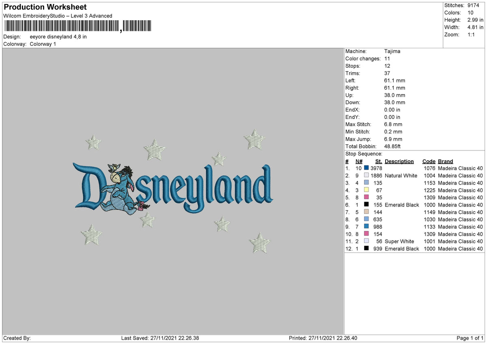
Task: Select the light blue swatch for code 1153
Action: pyautogui.click(x=366, y=183)
